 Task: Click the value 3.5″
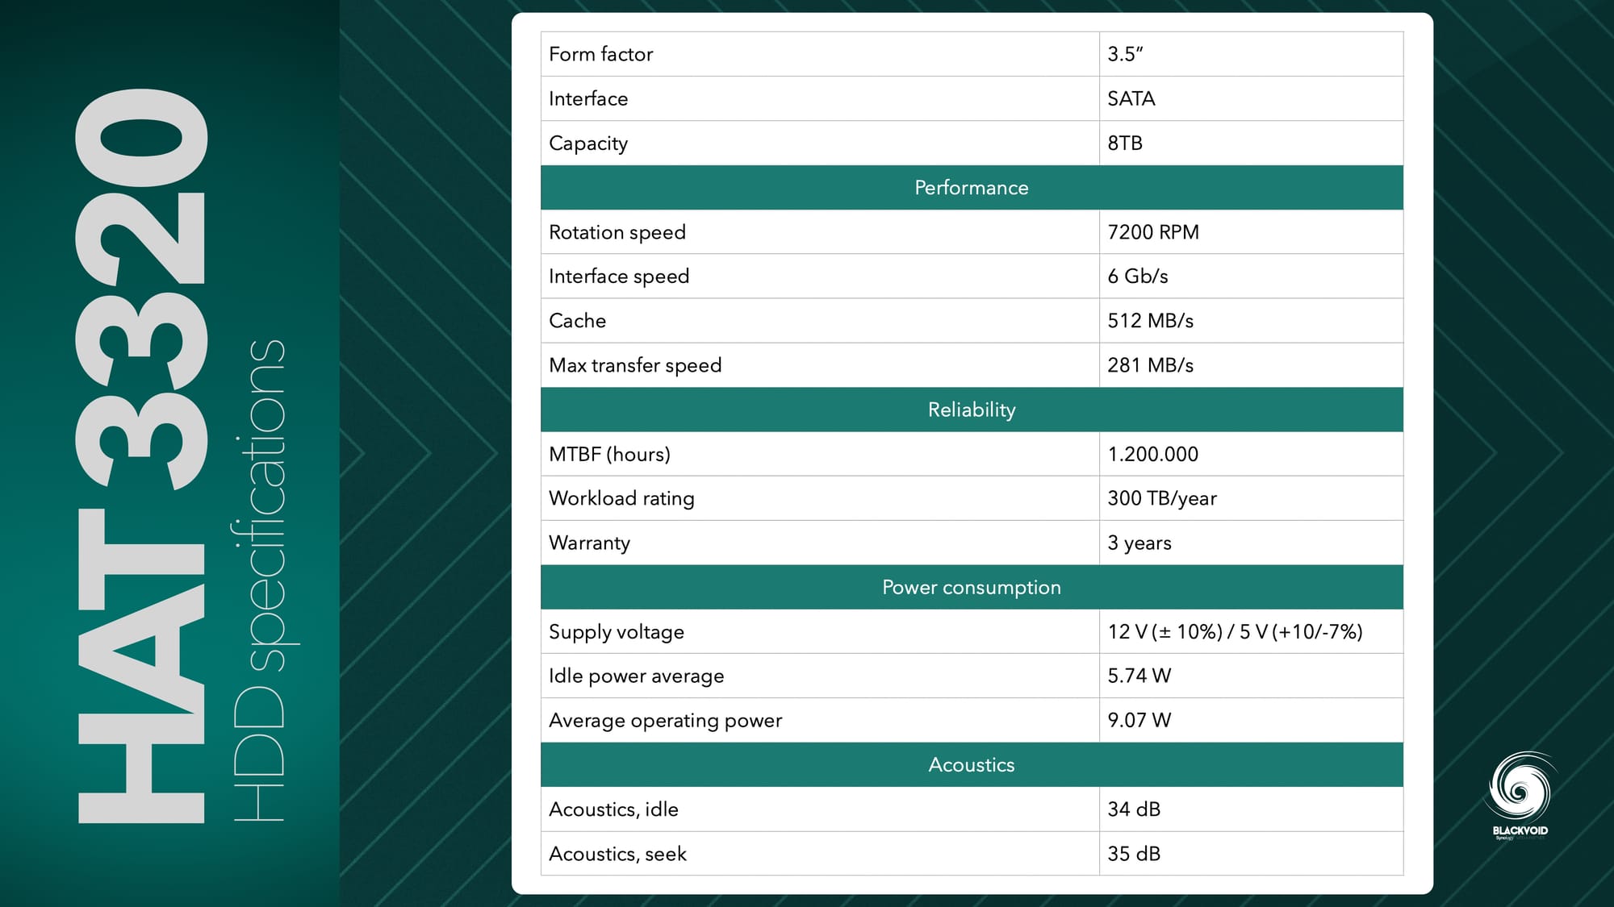click(1125, 54)
